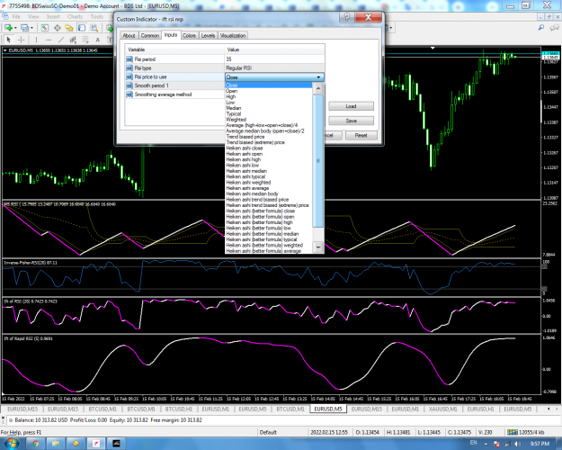562x450 pixels.
Task: Click the Windows Start button
Action: [12, 443]
